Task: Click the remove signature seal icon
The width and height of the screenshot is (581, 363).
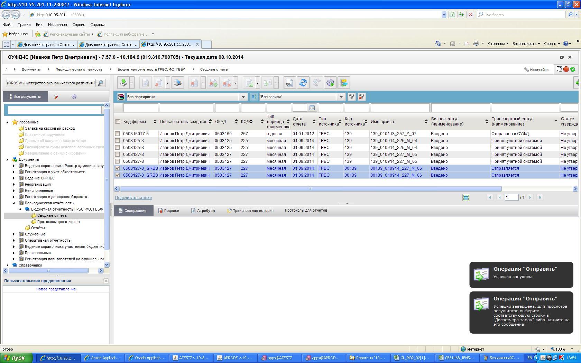Action: [x=227, y=83]
